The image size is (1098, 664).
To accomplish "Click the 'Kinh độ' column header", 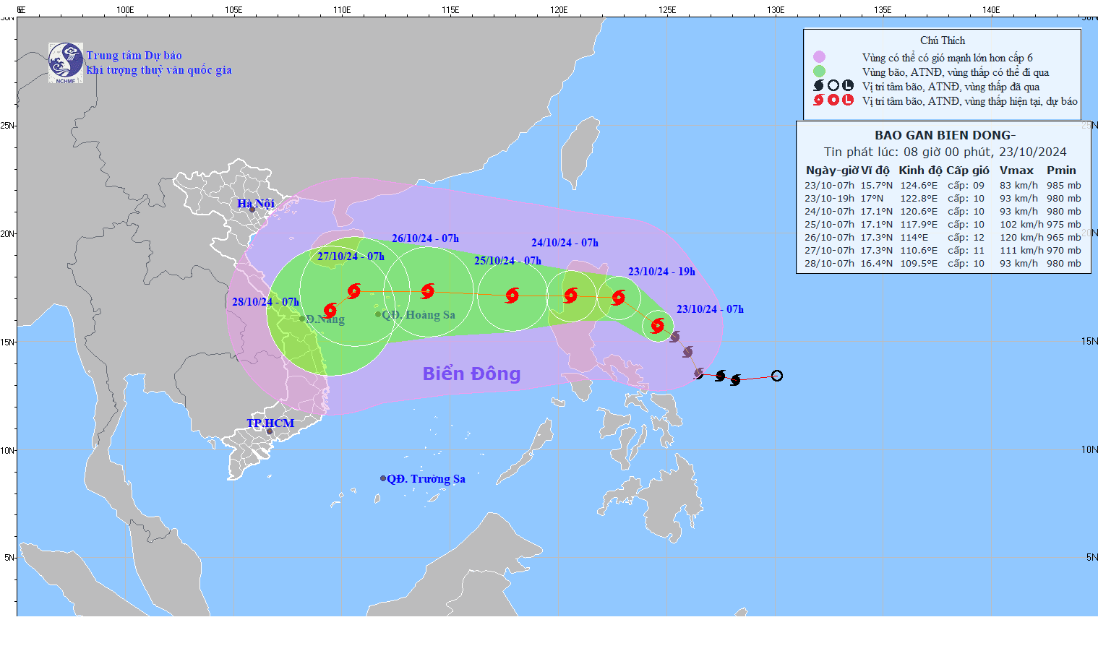I will [920, 171].
